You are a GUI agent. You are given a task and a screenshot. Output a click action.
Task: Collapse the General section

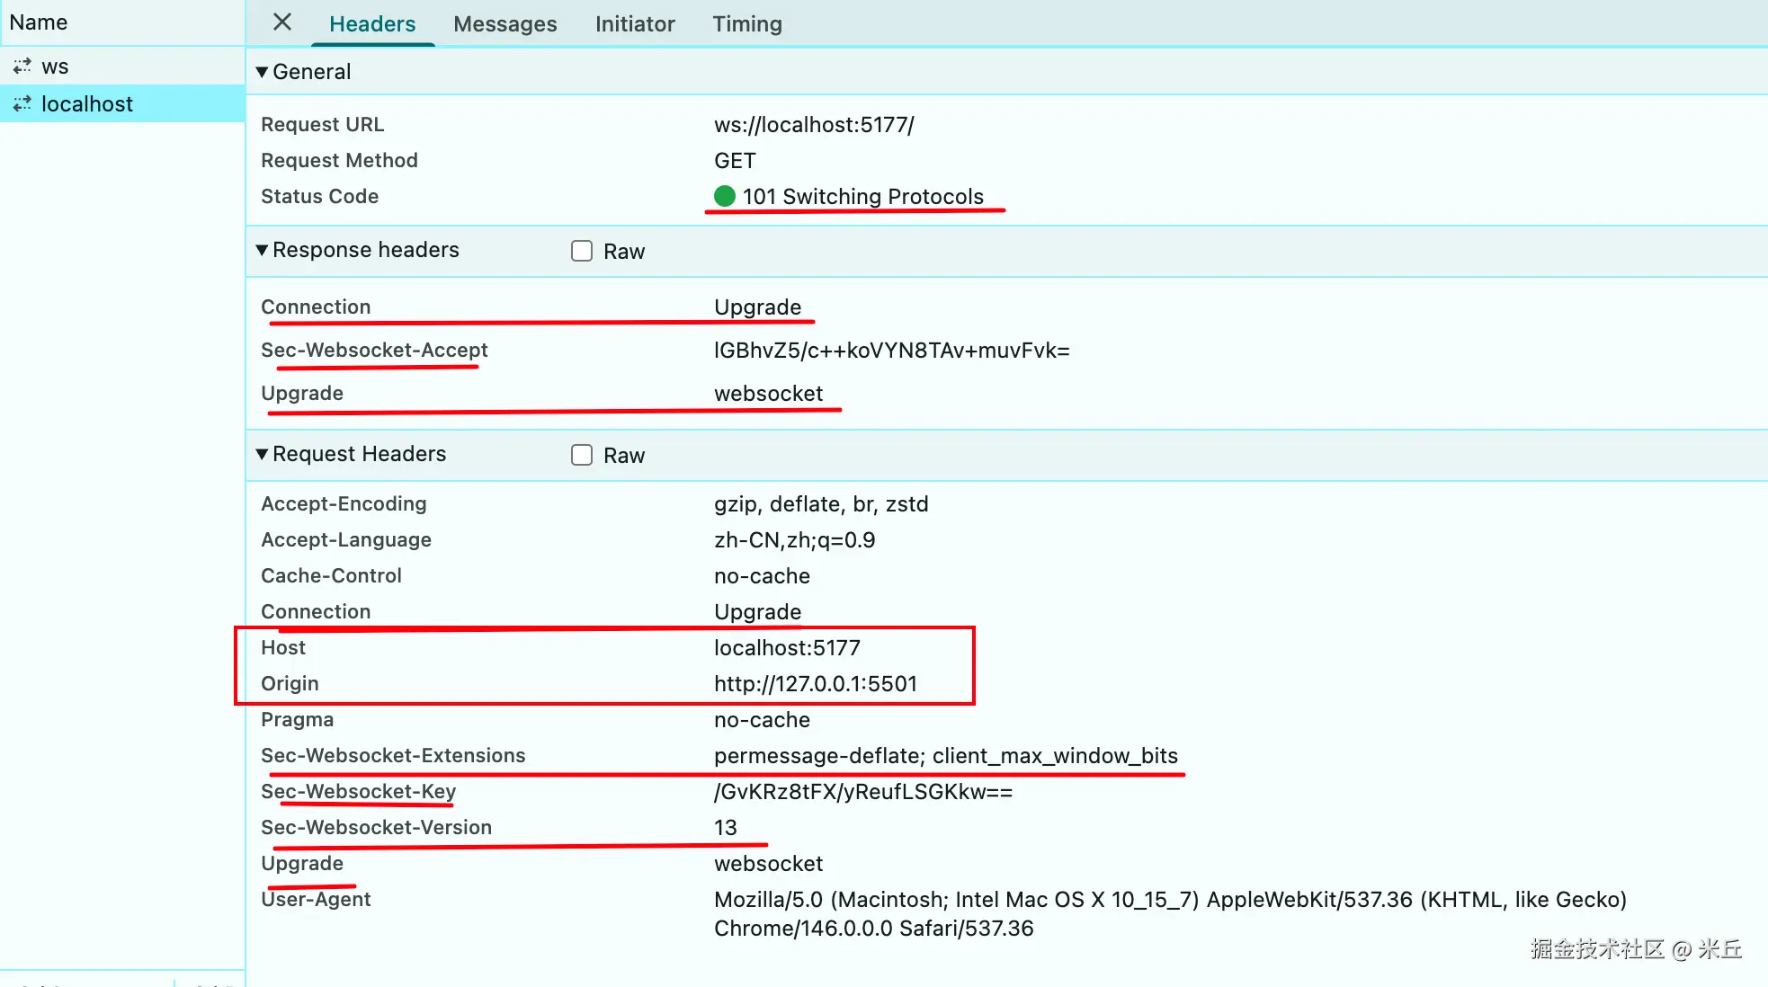coord(262,72)
